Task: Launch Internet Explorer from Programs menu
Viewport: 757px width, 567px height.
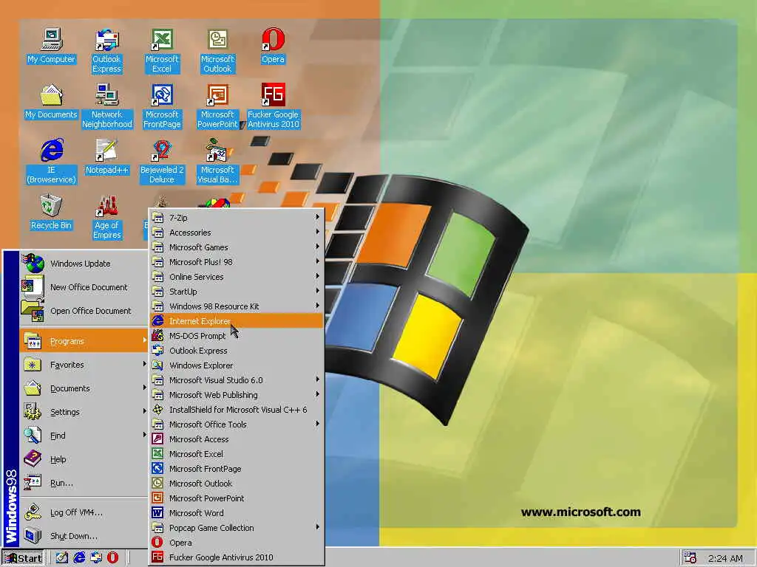Action: 236,321
